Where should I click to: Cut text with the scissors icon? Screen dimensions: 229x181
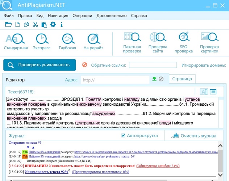(x=35, y=24)
